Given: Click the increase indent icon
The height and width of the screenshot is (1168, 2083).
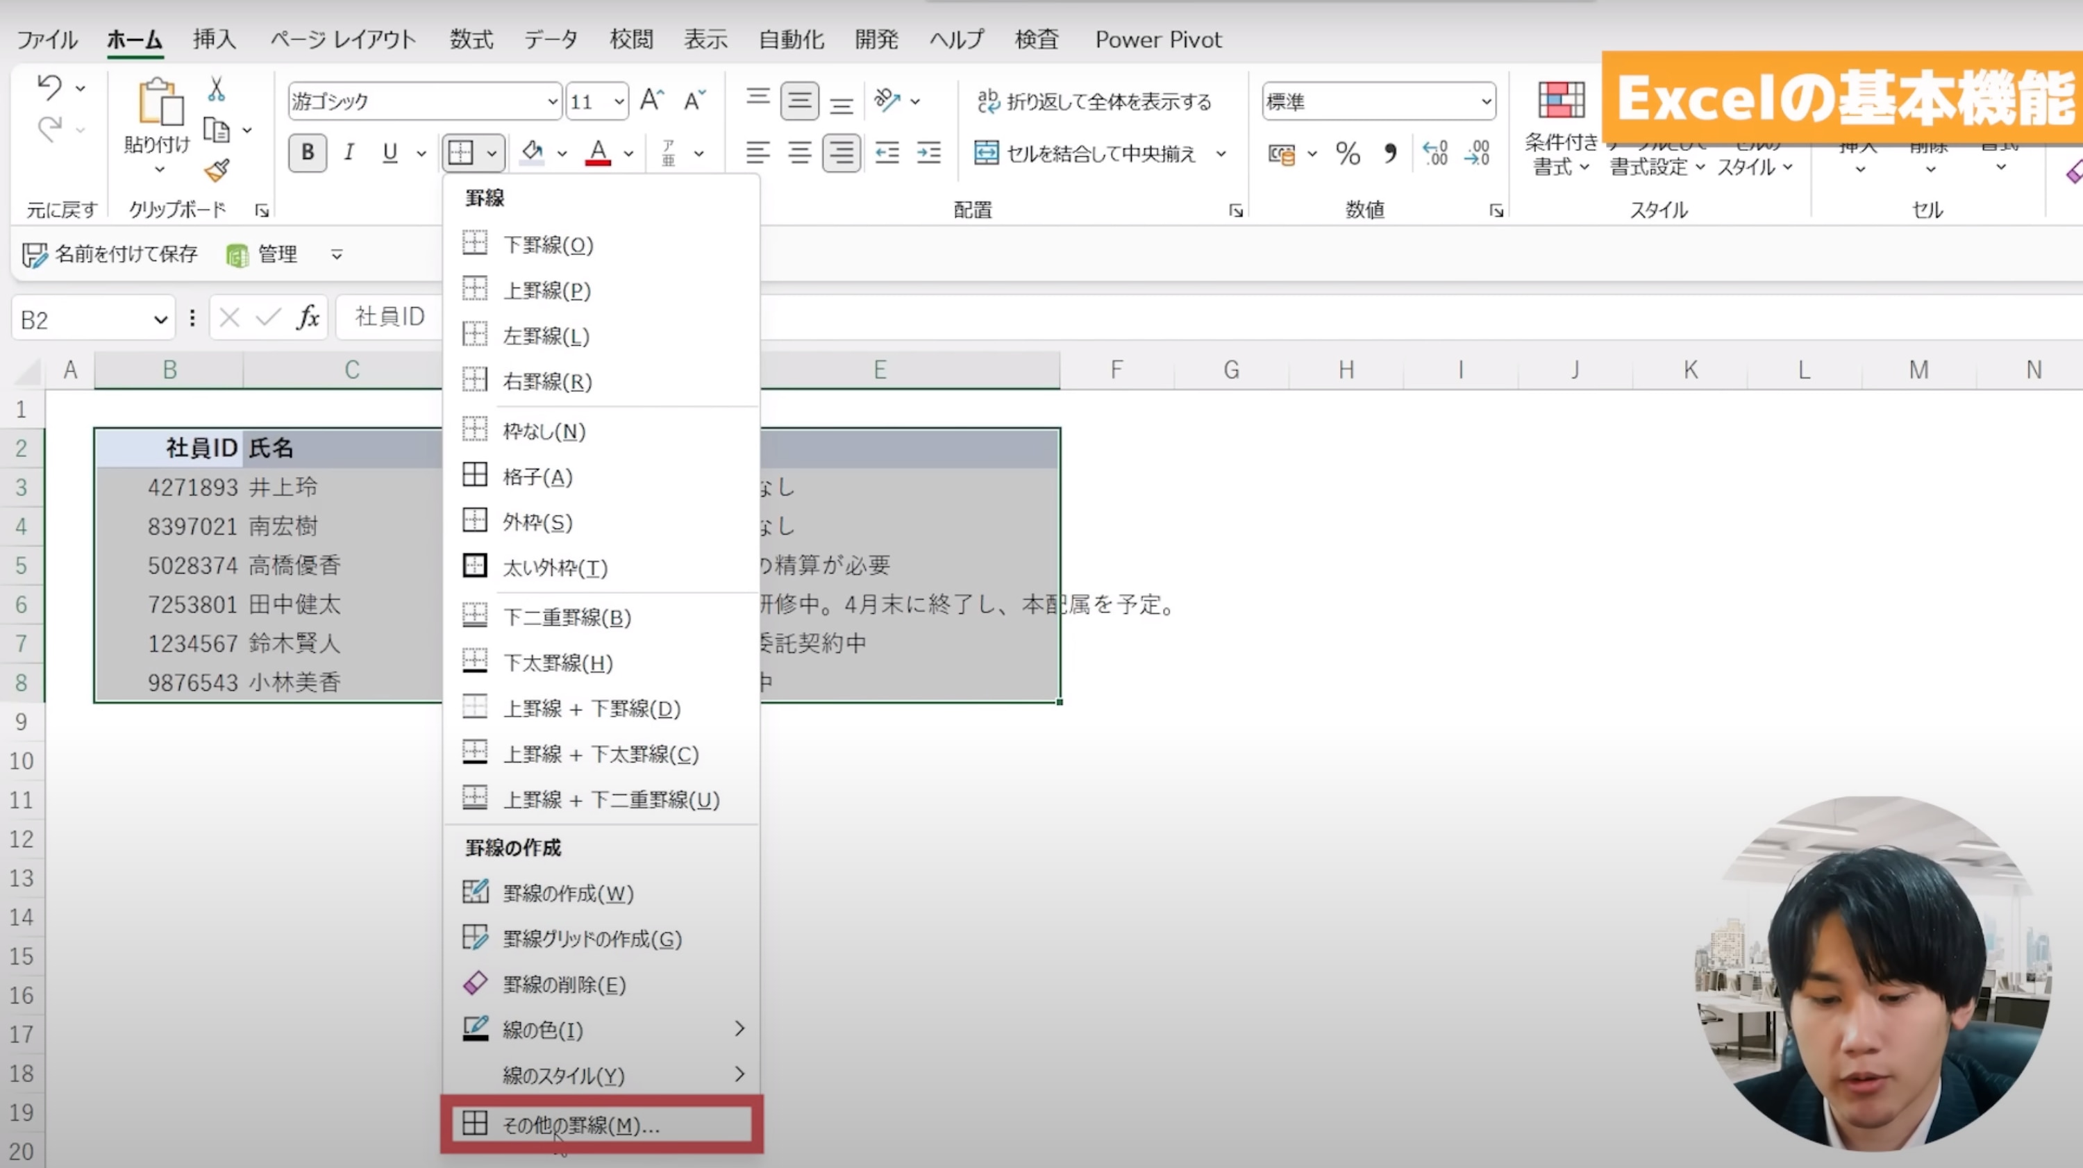Looking at the screenshot, I should [928, 152].
